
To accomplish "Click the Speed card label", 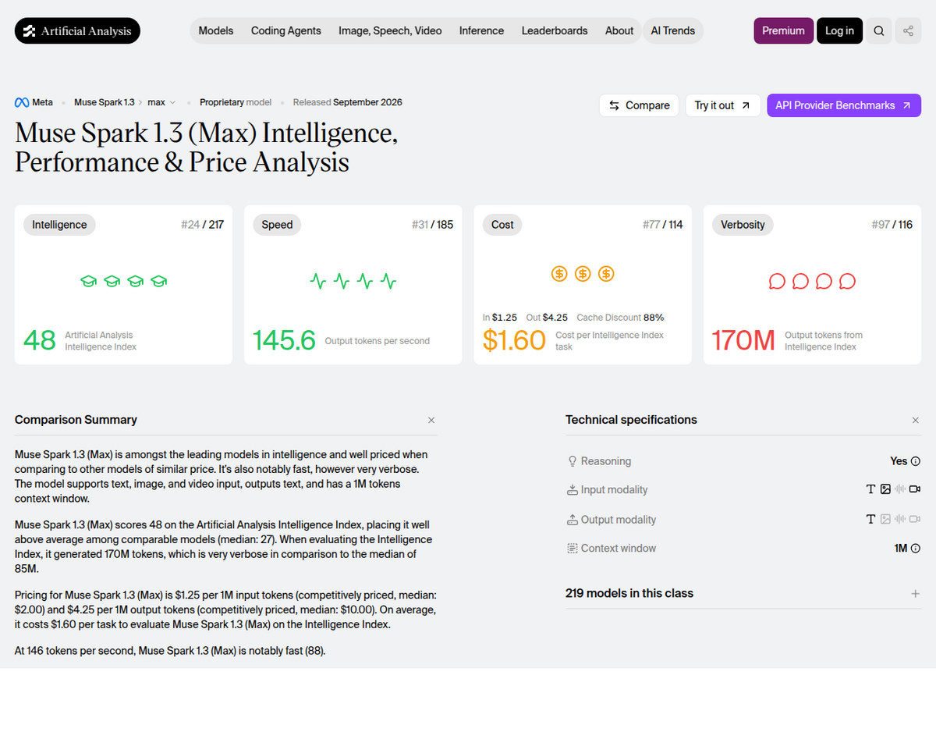I will click(x=277, y=225).
